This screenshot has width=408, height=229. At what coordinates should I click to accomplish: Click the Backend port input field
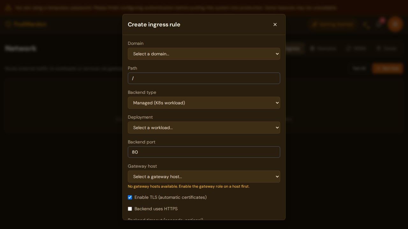click(x=204, y=152)
